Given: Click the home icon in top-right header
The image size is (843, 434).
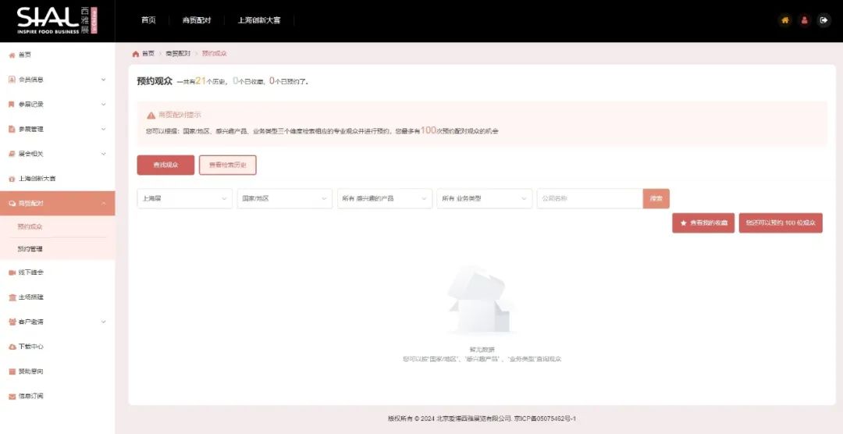Looking at the screenshot, I should coord(785,20).
